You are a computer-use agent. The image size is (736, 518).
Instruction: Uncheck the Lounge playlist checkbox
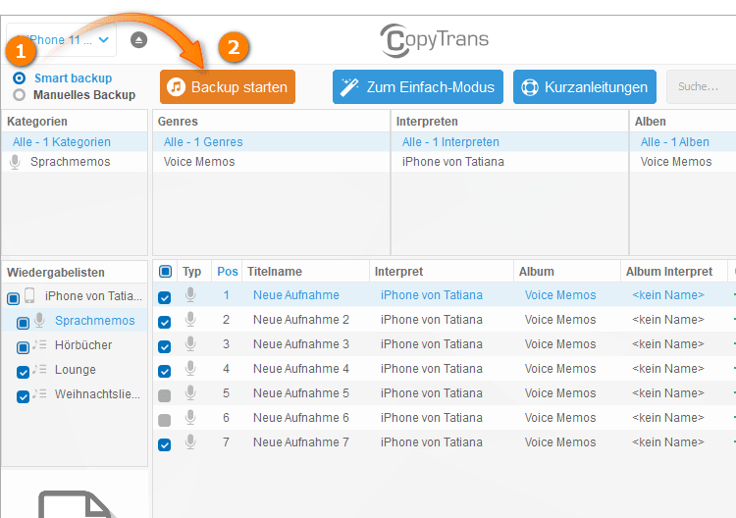click(23, 372)
